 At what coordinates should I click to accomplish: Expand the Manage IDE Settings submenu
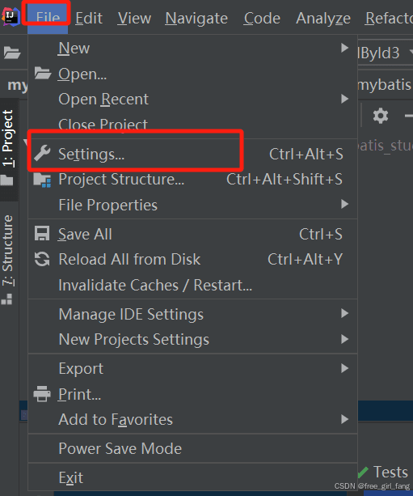tap(192, 314)
